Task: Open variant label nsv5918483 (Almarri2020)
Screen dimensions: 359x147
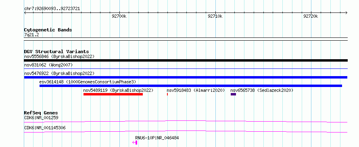Action: (x=196, y=90)
